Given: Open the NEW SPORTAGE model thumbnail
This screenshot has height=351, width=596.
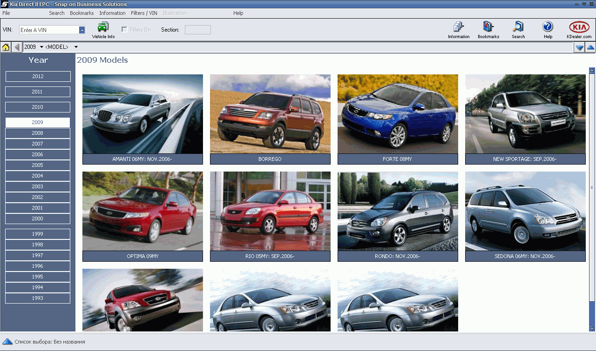Looking at the screenshot, I should (x=525, y=114).
